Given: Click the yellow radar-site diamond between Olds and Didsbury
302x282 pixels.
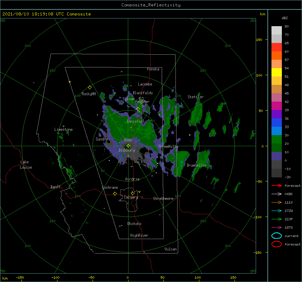Looking at the screenshot, I should point(128,146).
